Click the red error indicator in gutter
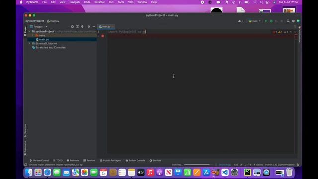This screenshot has width=318, height=179. click(x=103, y=36)
